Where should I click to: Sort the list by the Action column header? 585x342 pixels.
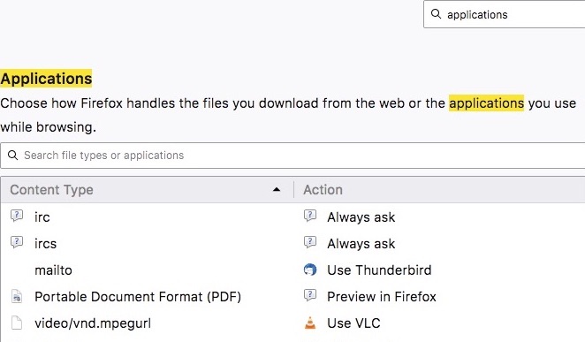coord(439,190)
